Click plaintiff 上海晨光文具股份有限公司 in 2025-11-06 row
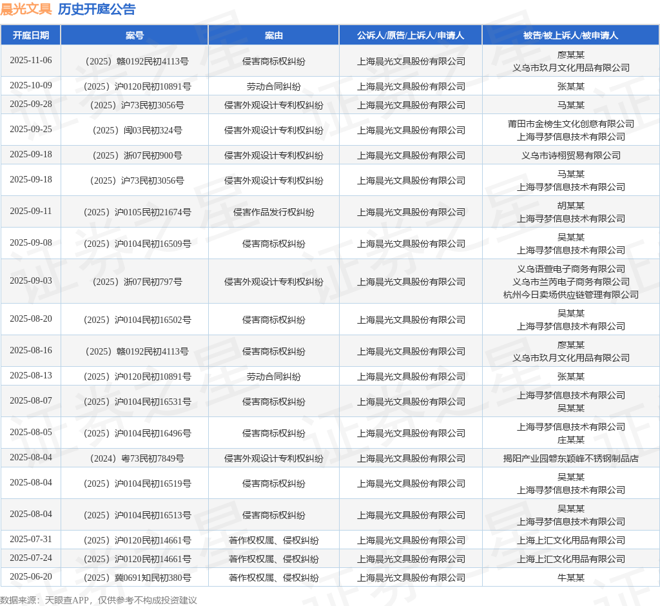The width and height of the screenshot is (660, 606). coord(411,61)
